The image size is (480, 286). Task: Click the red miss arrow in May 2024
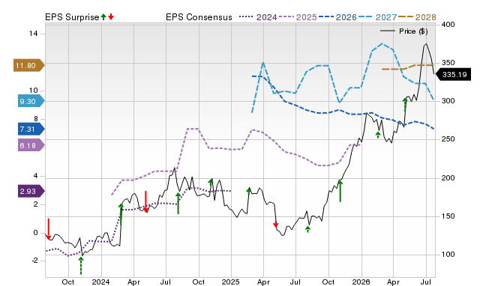[x=145, y=201]
